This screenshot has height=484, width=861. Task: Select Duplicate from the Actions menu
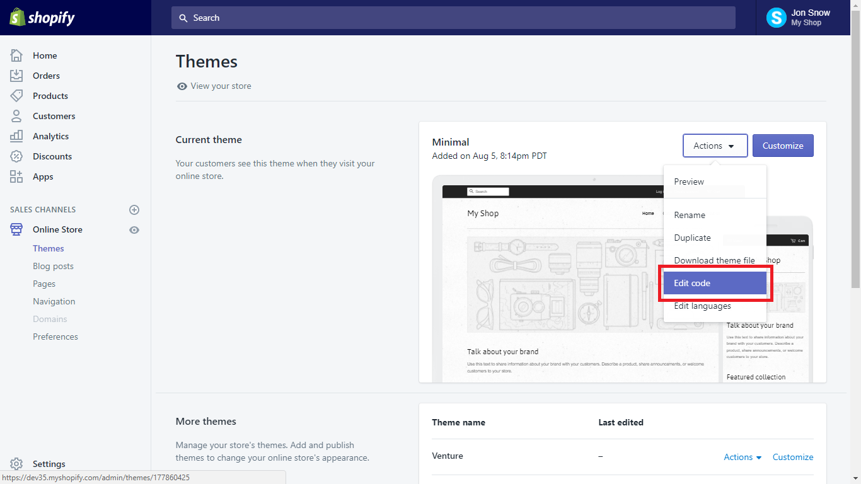pos(715,238)
